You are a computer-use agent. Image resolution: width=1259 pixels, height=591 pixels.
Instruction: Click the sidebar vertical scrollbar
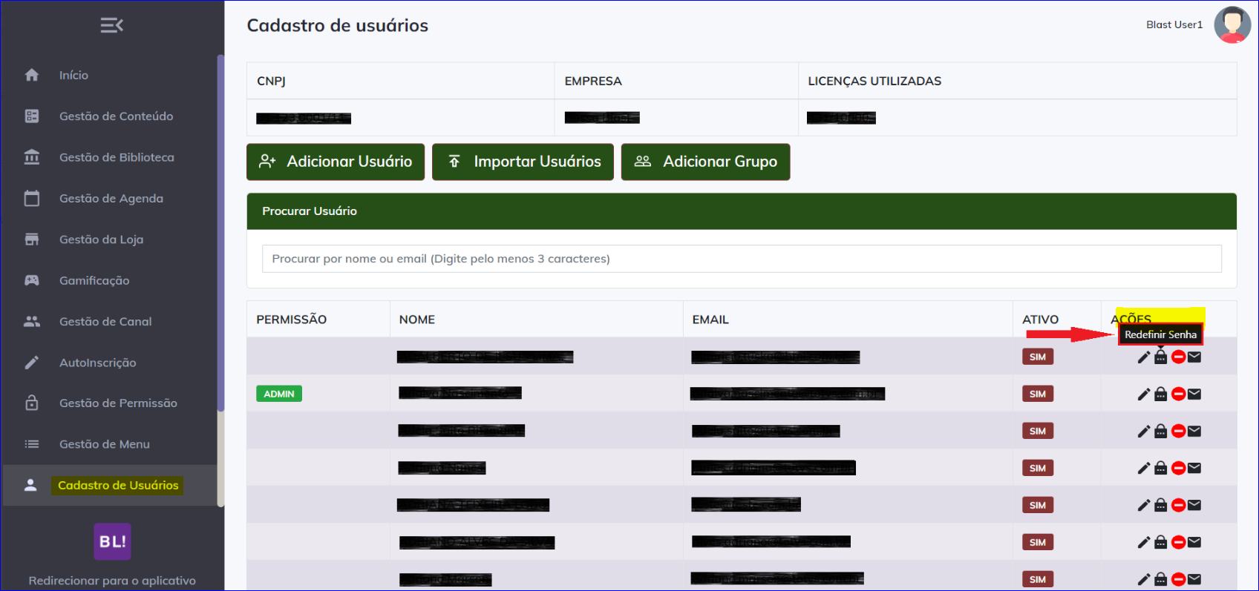(220, 234)
